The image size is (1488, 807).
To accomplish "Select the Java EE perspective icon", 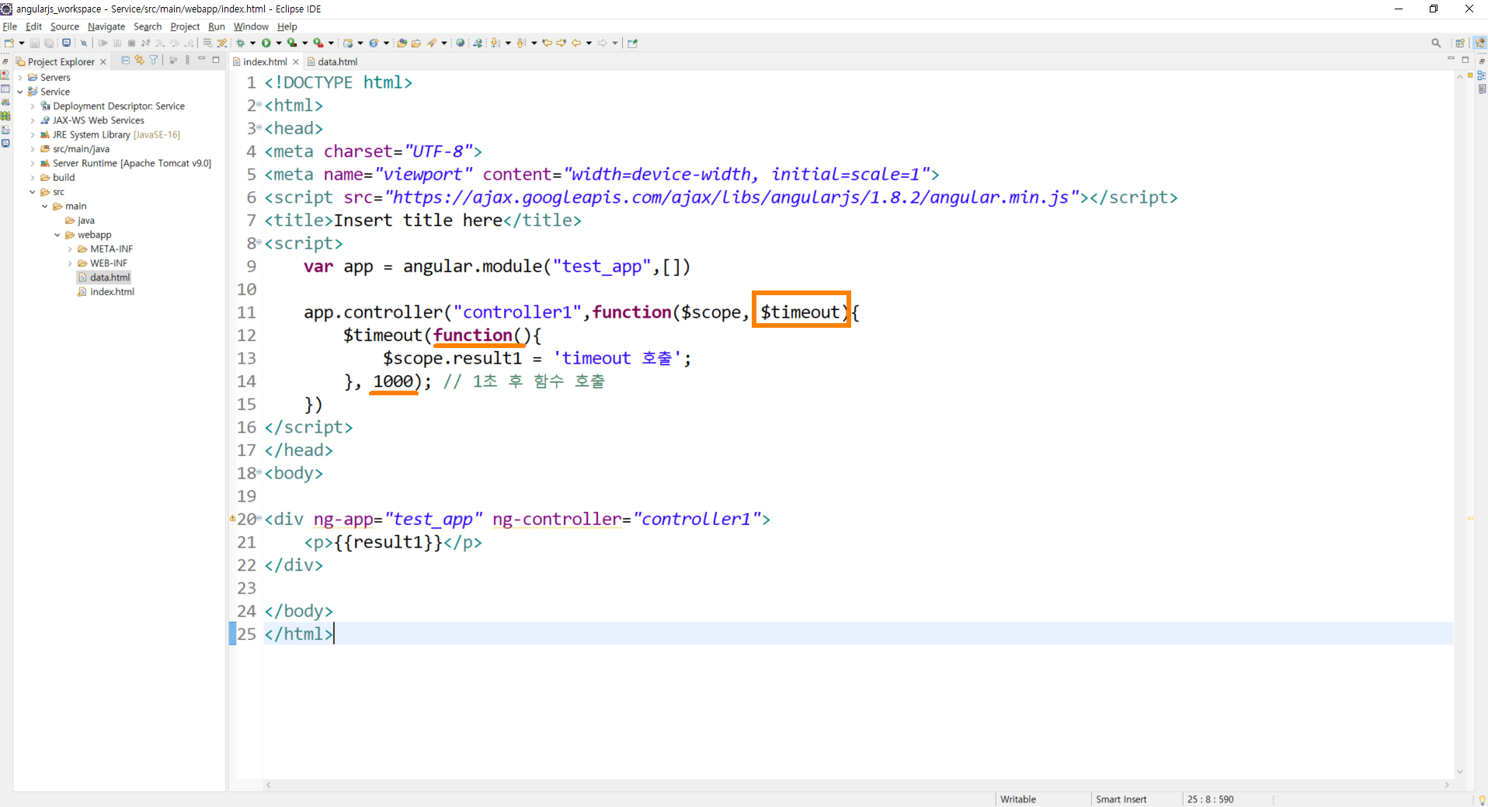I will pos(1479,43).
